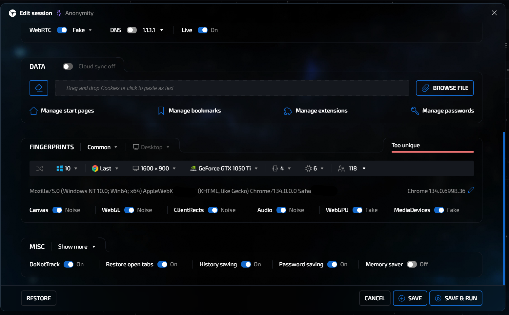Click the eraser clear cookies icon
This screenshot has width=509, height=315.
click(x=39, y=88)
